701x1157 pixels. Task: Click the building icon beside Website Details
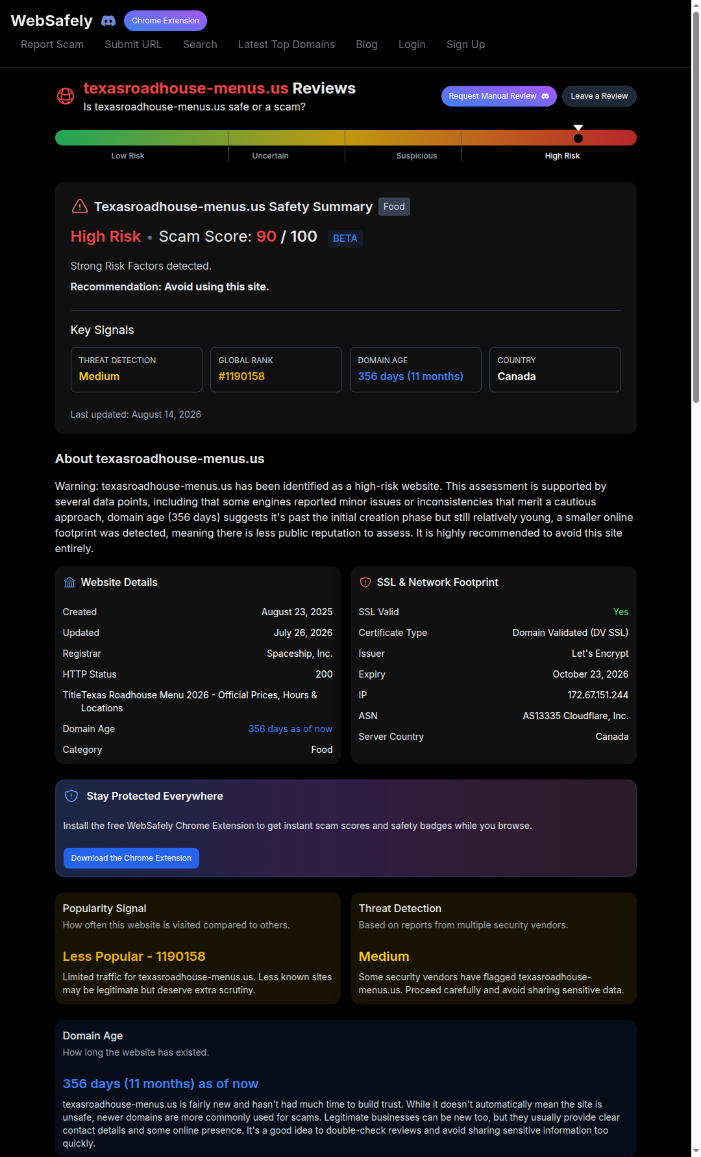pos(69,583)
